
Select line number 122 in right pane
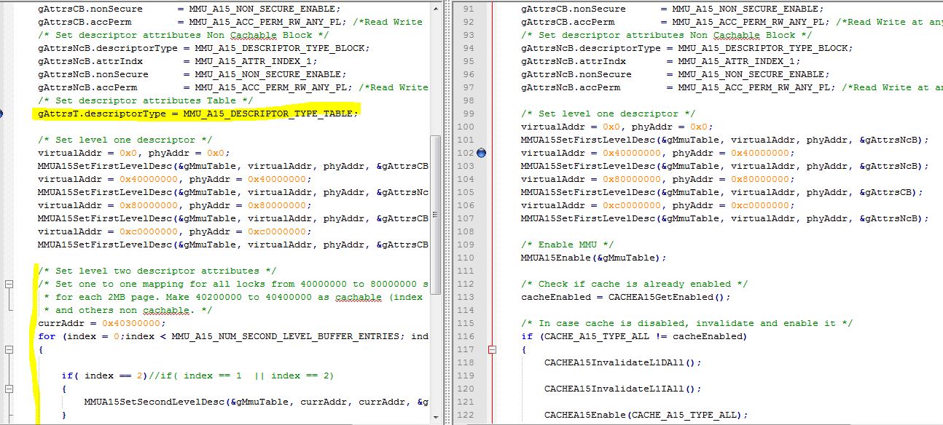click(x=466, y=415)
